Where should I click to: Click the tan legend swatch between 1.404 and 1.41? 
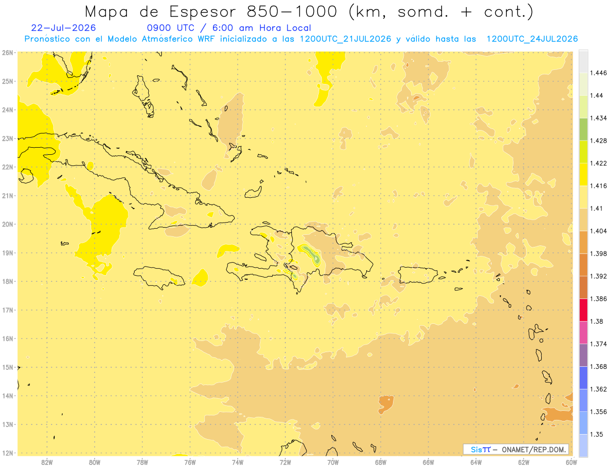point(583,220)
